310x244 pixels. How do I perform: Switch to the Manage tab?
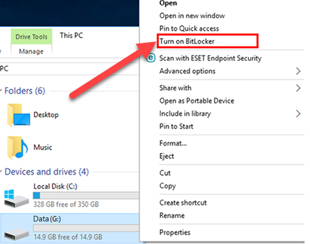(x=31, y=51)
